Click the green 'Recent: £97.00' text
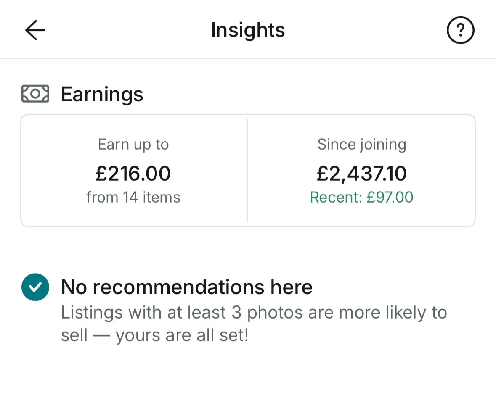 point(361,197)
